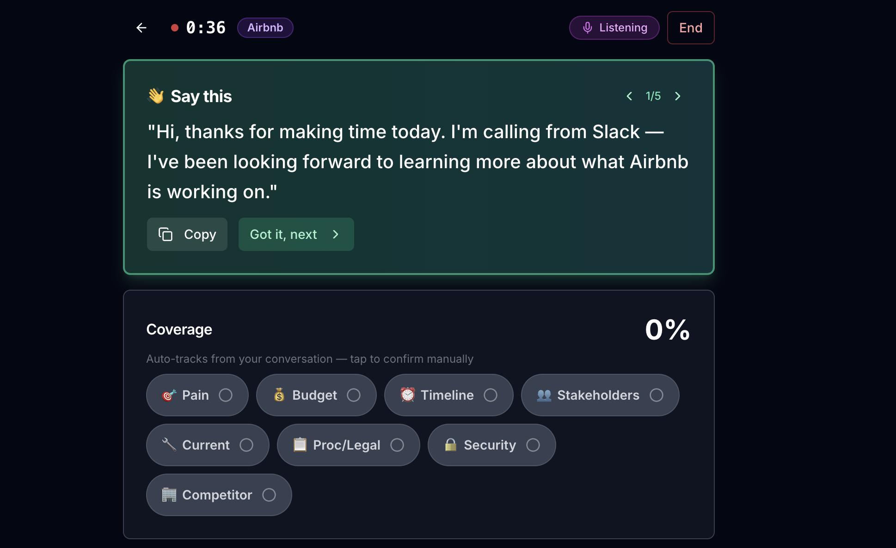Click the Copy button text
This screenshot has width=896, height=548.
point(200,234)
